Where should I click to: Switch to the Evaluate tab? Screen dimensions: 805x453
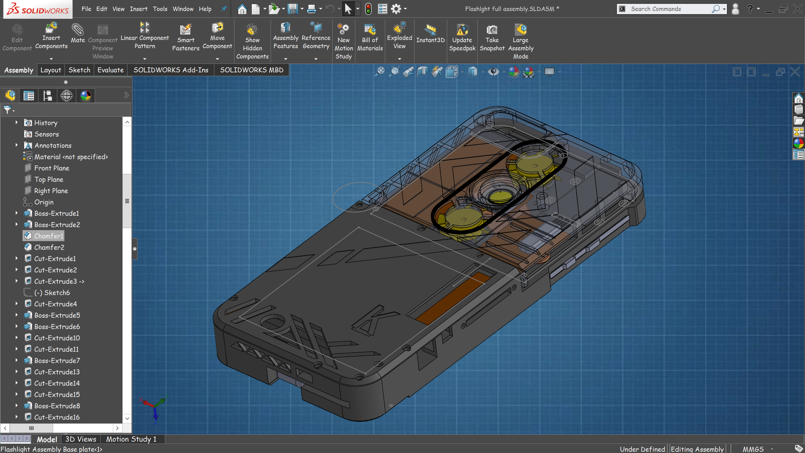click(x=110, y=70)
